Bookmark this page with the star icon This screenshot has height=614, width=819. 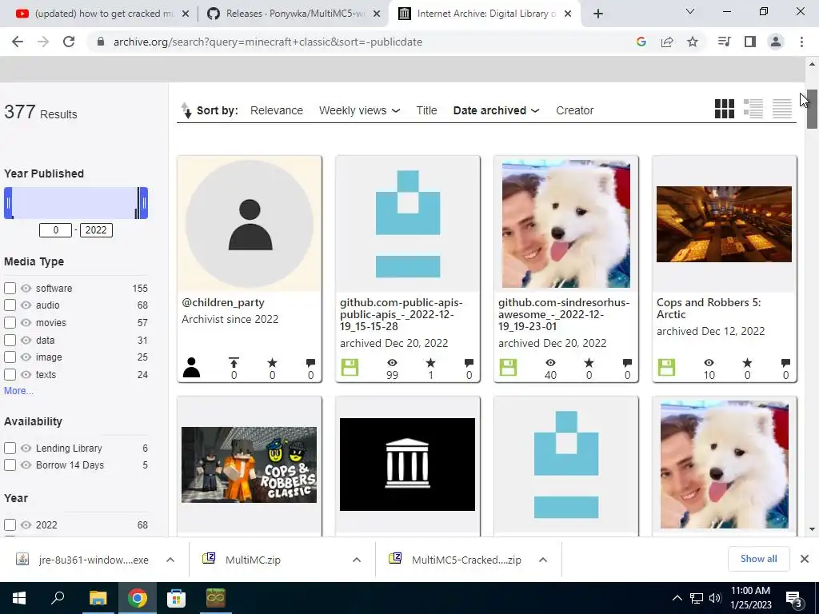coord(693,42)
